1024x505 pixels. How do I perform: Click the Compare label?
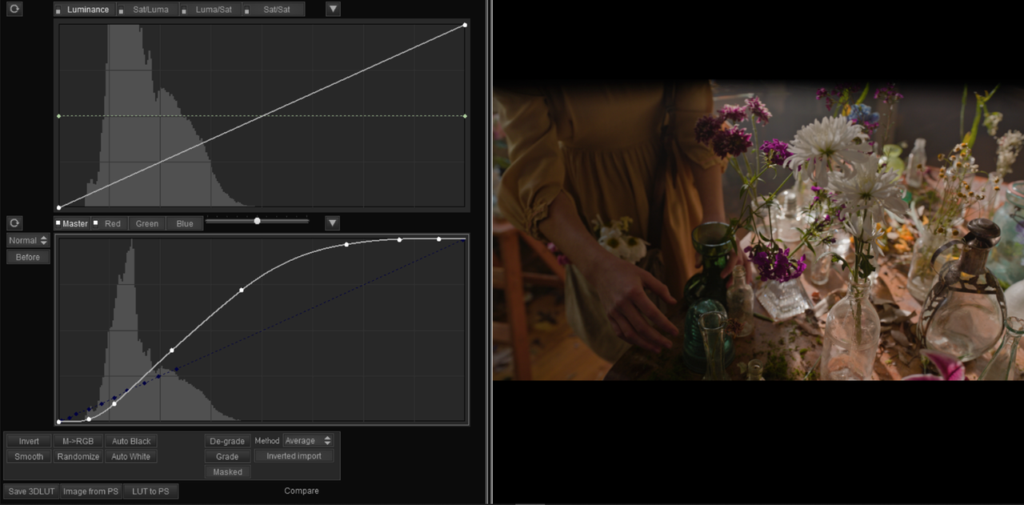tap(302, 491)
